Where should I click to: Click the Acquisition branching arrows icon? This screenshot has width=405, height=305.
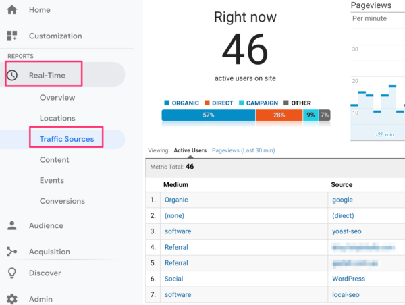pyautogui.click(x=12, y=252)
